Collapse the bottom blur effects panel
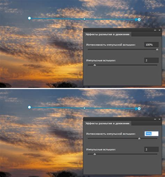The image size is (165, 177). coord(155,119)
